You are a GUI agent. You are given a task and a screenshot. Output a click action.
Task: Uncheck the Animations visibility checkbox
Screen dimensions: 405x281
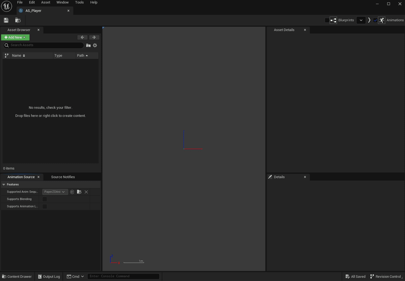point(375,20)
